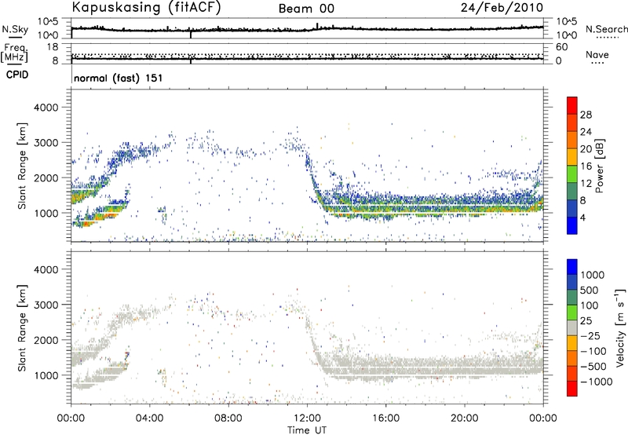Click the '28' value on Power colorbar
The width and height of the screenshot is (628, 435).
click(586, 115)
